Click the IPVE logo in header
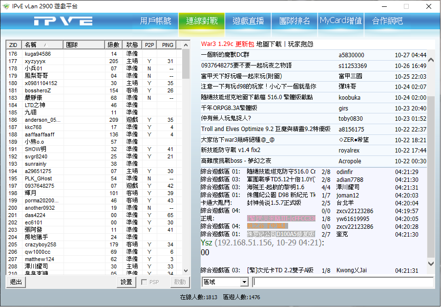This screenshot has width=441, height=307. coord(63,21)
